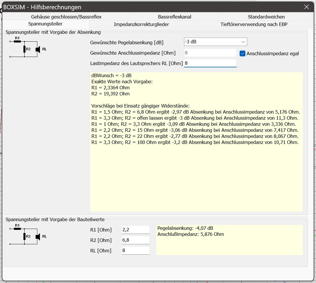Click the Gewünschte Anschlussimpedanz input field

click(x=210, y=53)
